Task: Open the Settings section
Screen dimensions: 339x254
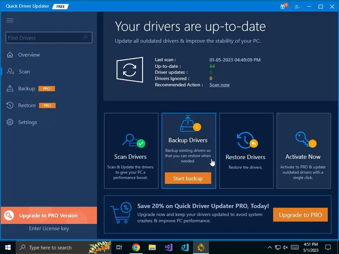Action: 27,122
